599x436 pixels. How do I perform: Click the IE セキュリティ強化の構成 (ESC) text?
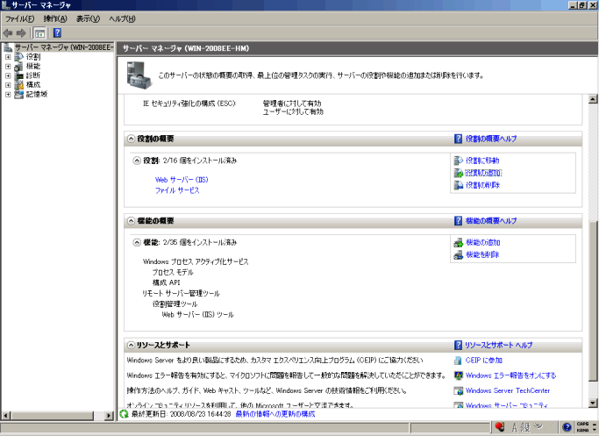click(x=189, y=104)
